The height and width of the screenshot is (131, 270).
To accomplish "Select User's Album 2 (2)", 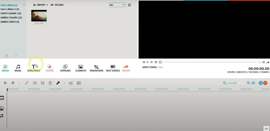I will pyautogui.click(x=10, y=9).
